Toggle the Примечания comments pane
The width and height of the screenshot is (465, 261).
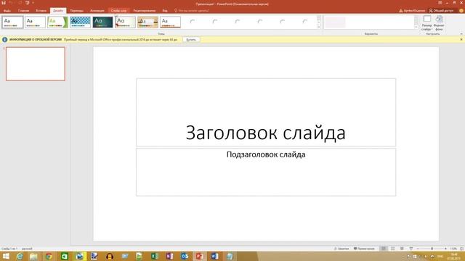tap(364, 249)
